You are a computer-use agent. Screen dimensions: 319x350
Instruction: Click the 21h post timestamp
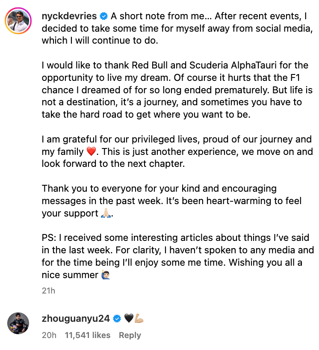[x=48, y=291]
